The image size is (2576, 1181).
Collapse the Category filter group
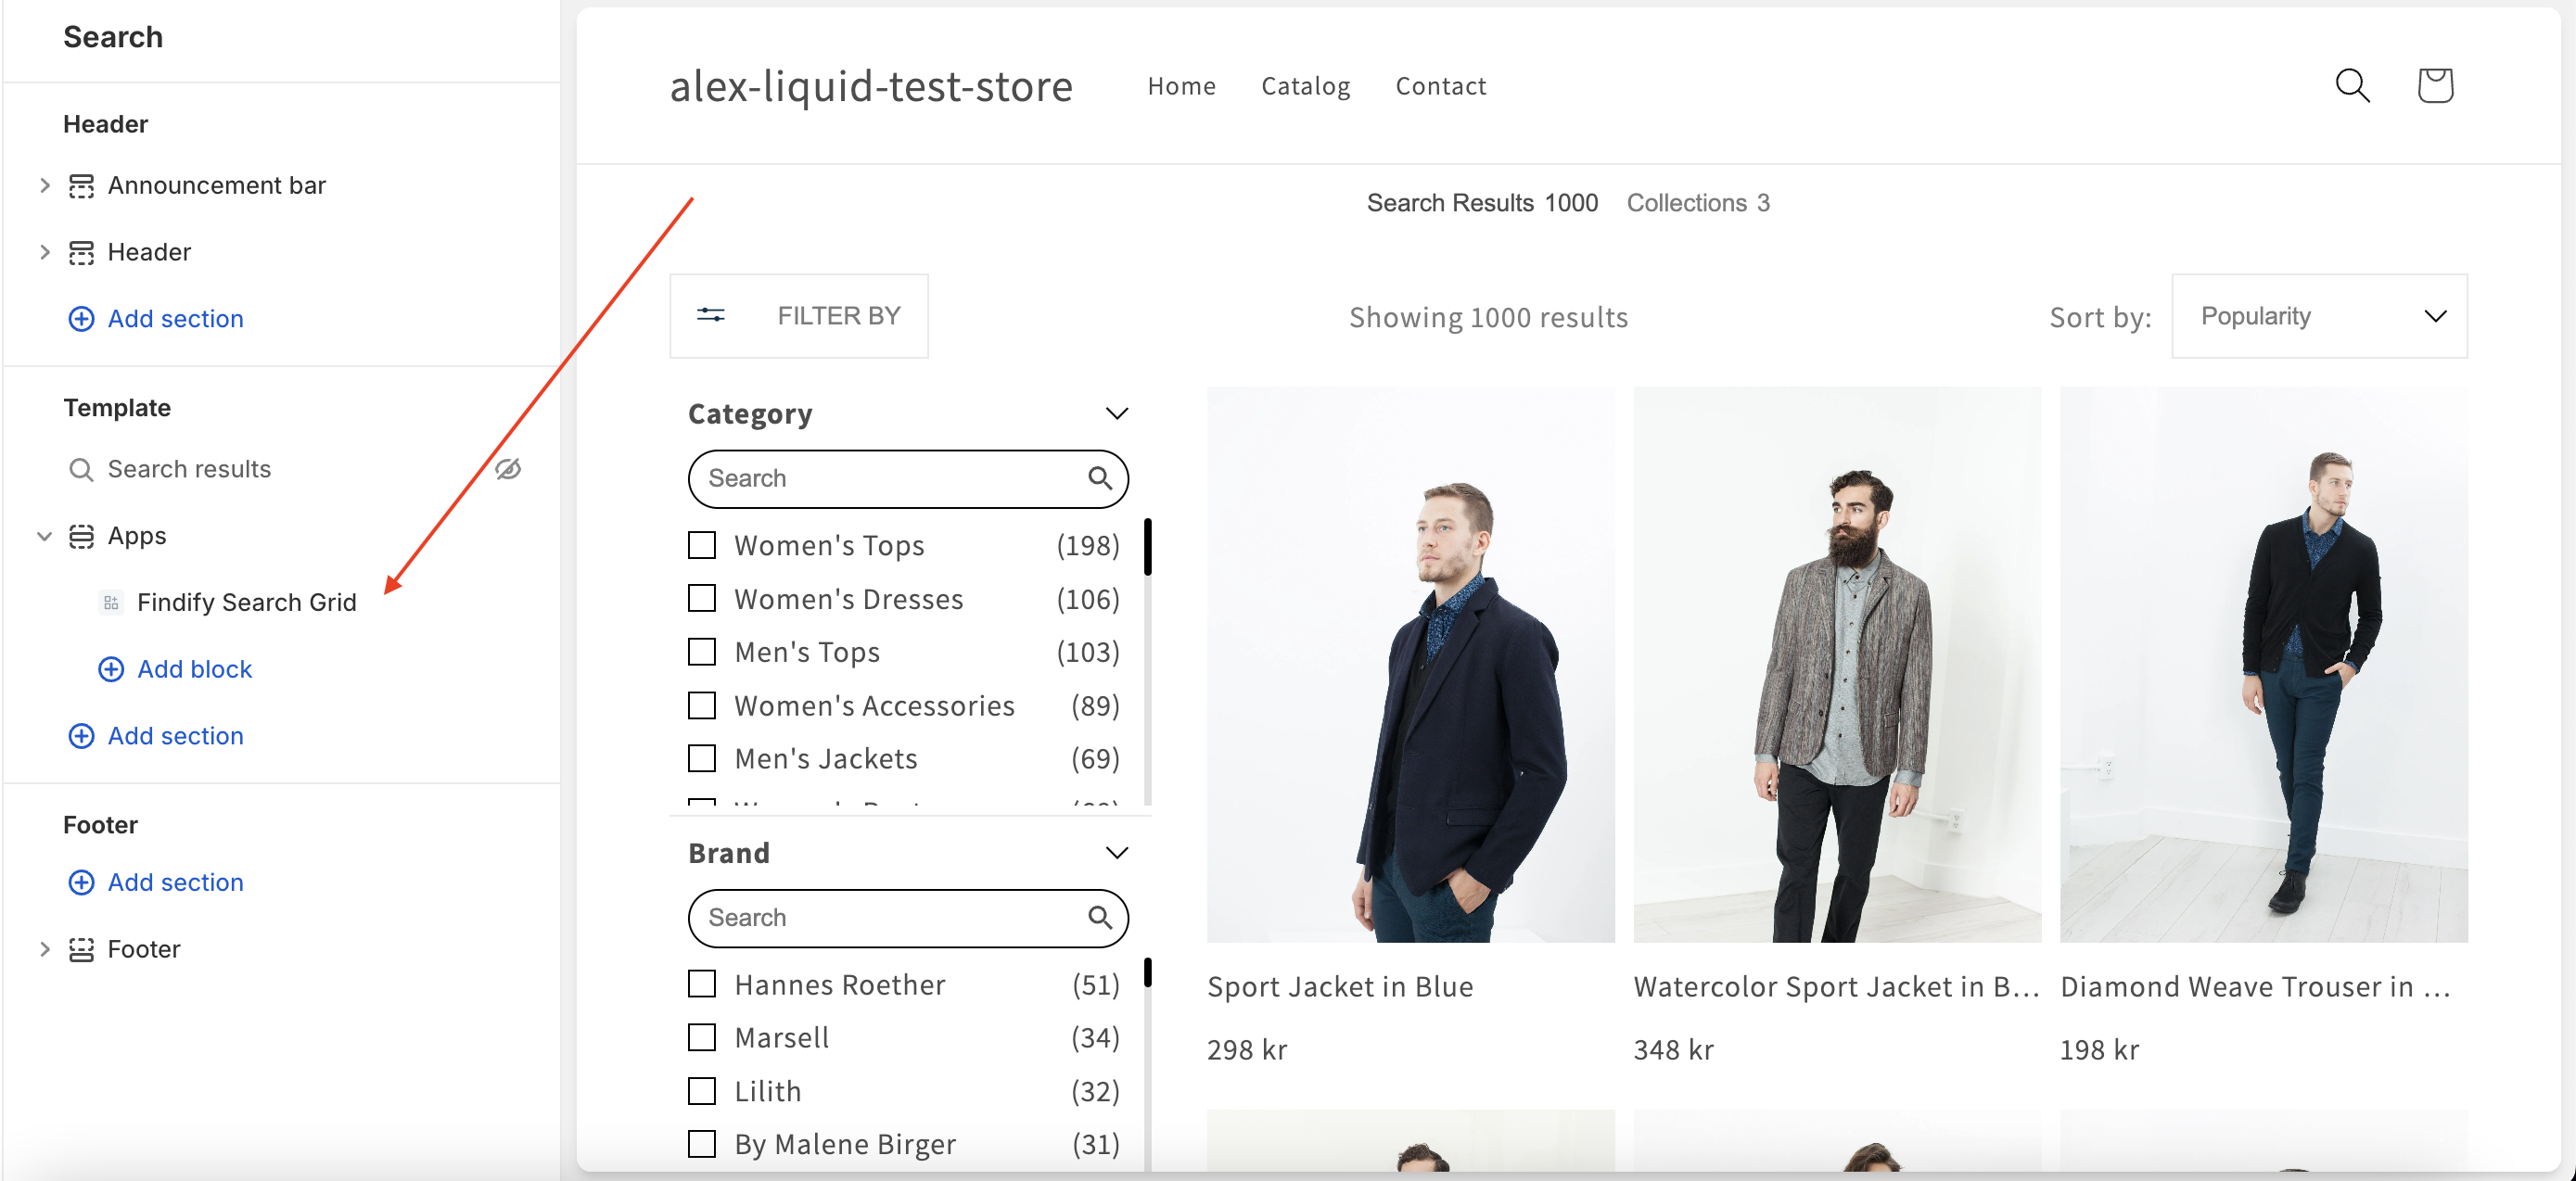click(1116, 413)
